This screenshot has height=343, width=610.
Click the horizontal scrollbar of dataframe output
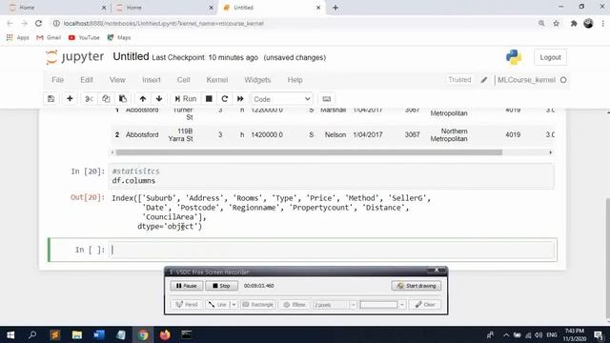(x=309, y=152)
